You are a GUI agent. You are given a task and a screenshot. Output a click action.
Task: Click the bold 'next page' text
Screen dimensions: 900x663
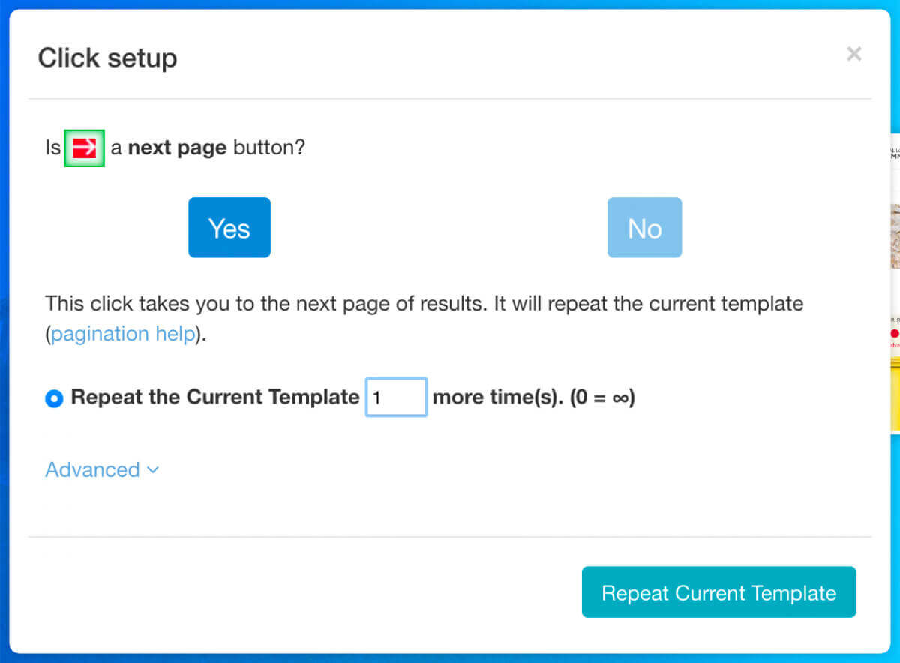(177, 148)
